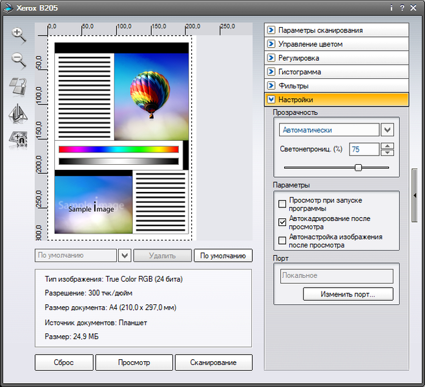Open the info 'i' icon in title bar
Viewport: 425px width, 387px height.
pyautogui.click(x=391, y=8)
